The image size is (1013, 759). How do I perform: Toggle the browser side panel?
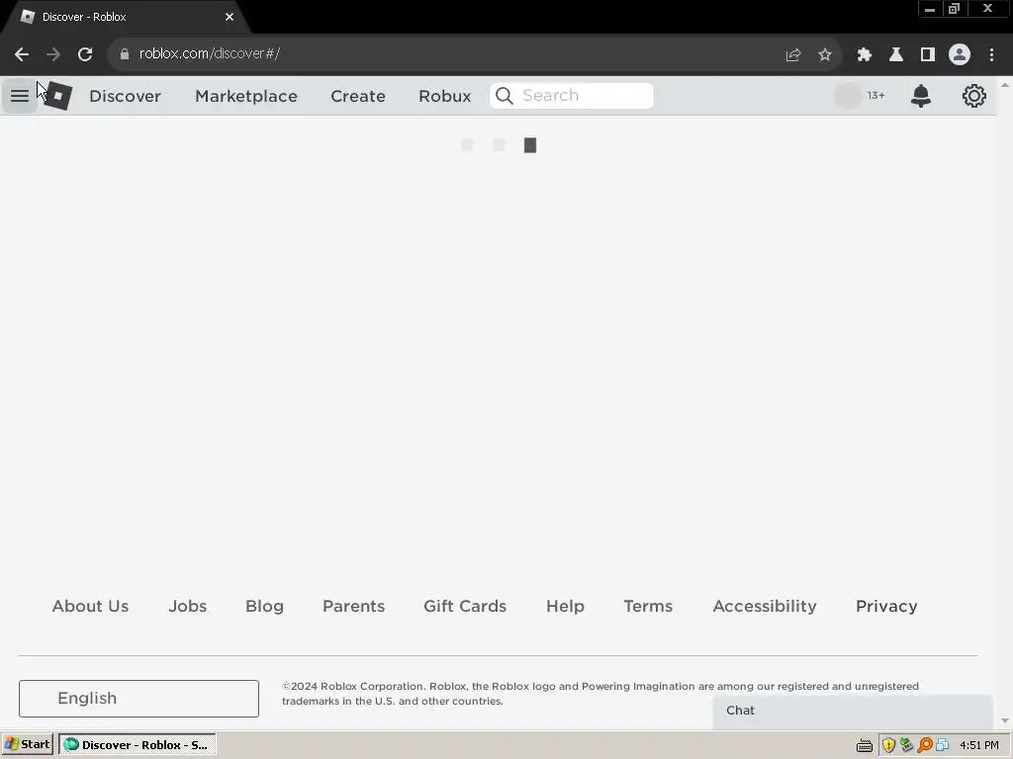coord(928,55)
